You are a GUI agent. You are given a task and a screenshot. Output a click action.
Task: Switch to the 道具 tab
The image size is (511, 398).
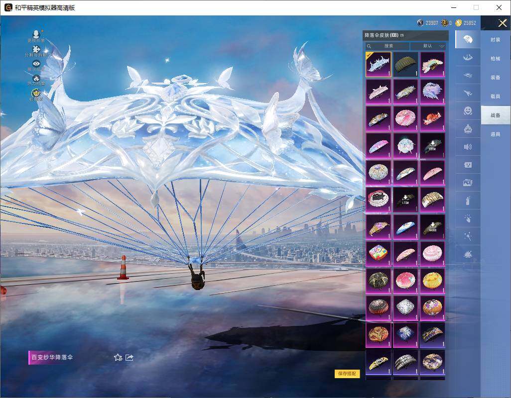pos(496,134)
